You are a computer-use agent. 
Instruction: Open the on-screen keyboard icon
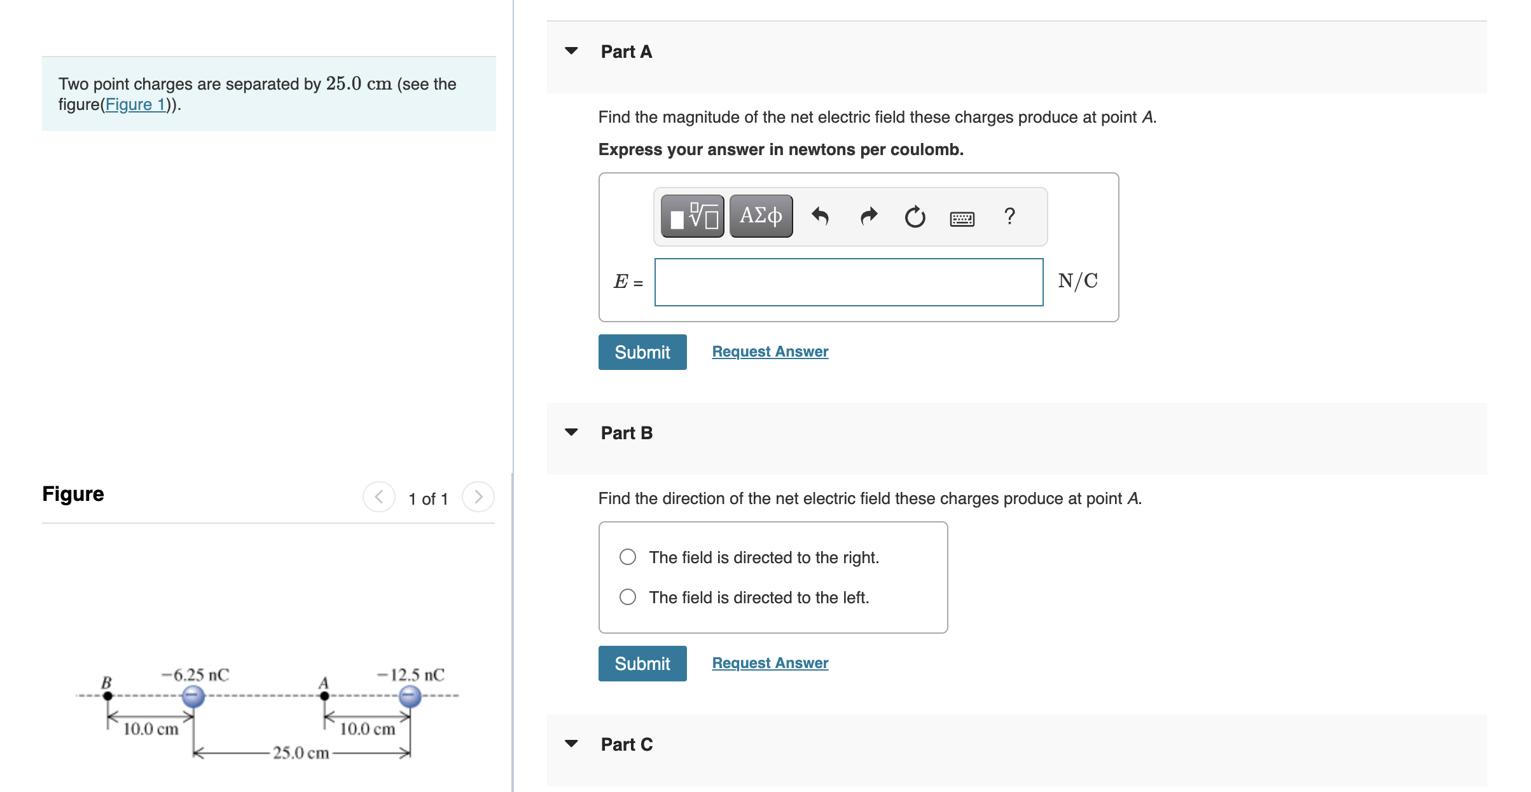click(x=962, y=218)
